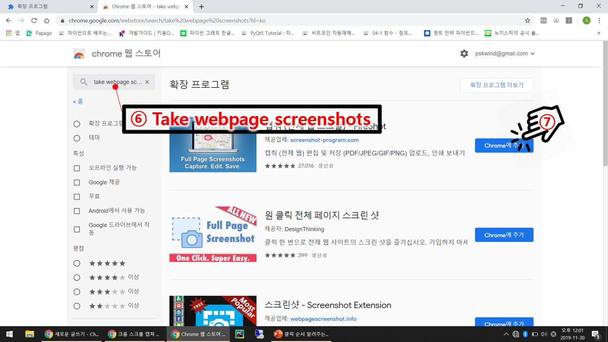Select the two stars 이상 rating filter
This screenshot has width=608, height=342.
point(77,306)
